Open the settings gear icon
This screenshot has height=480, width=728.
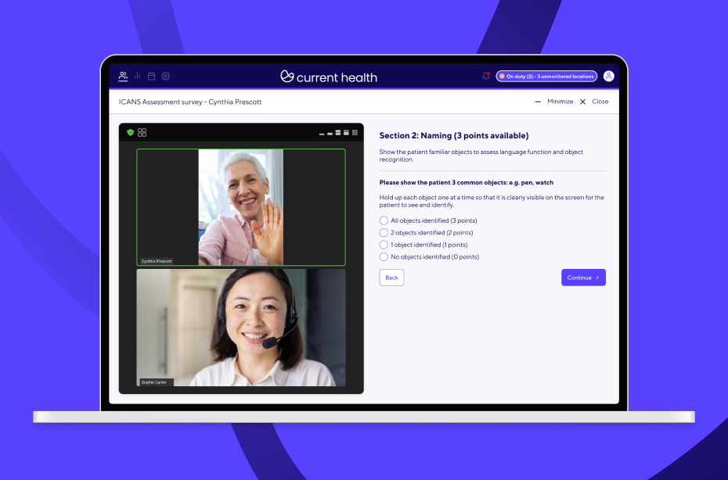(x=165, y=76)
